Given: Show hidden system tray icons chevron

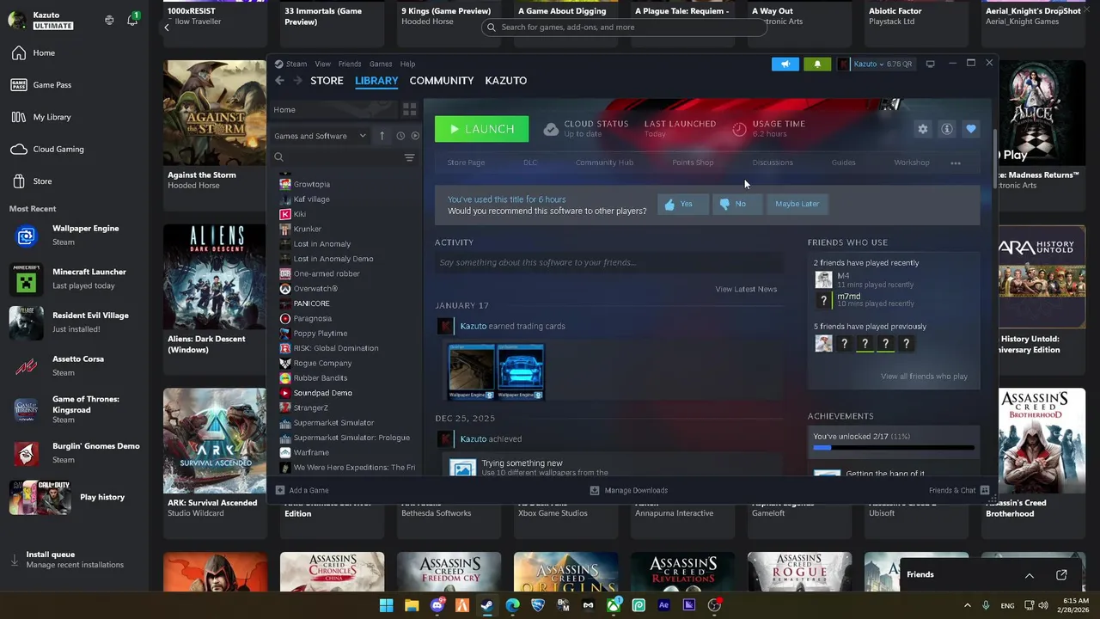Looking at the screenshot, I should click(x=967, y=605).
